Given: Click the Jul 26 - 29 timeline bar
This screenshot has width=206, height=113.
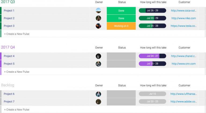Looking at the screenshot, I should coord(152,11).
